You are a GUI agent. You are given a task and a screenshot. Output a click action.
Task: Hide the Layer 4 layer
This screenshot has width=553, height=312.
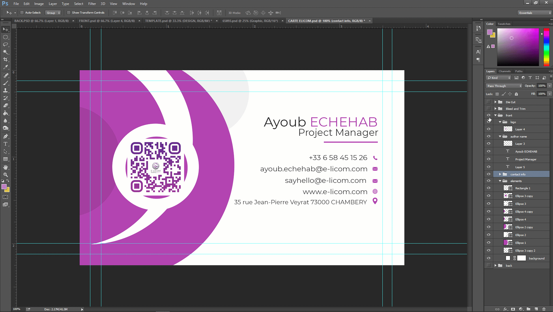488,129
